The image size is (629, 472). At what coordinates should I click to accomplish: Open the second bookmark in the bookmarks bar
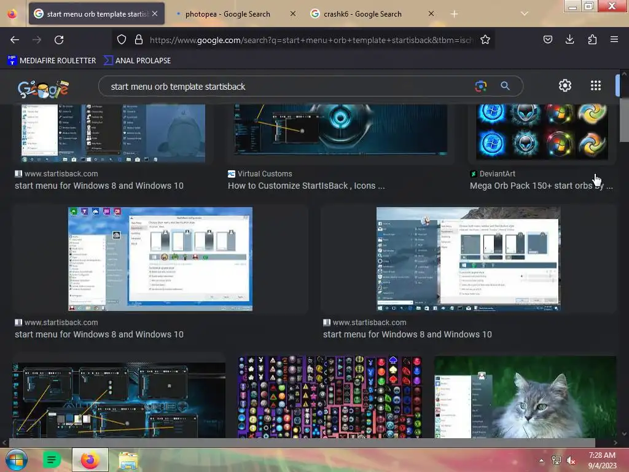137,61
